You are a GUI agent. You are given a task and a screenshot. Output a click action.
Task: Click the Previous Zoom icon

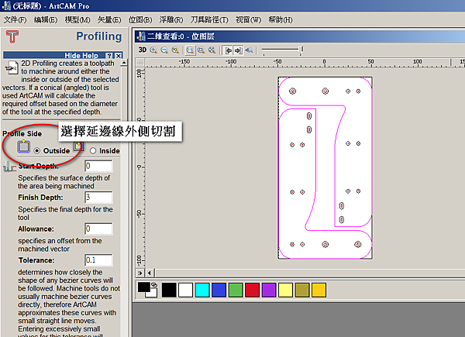175,50
